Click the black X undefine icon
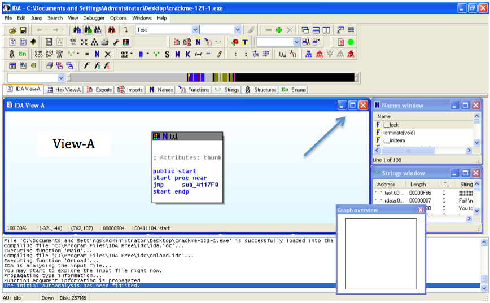Image resolution: width=490 pixels, height=303 pixels. click(x=108, y=54)
